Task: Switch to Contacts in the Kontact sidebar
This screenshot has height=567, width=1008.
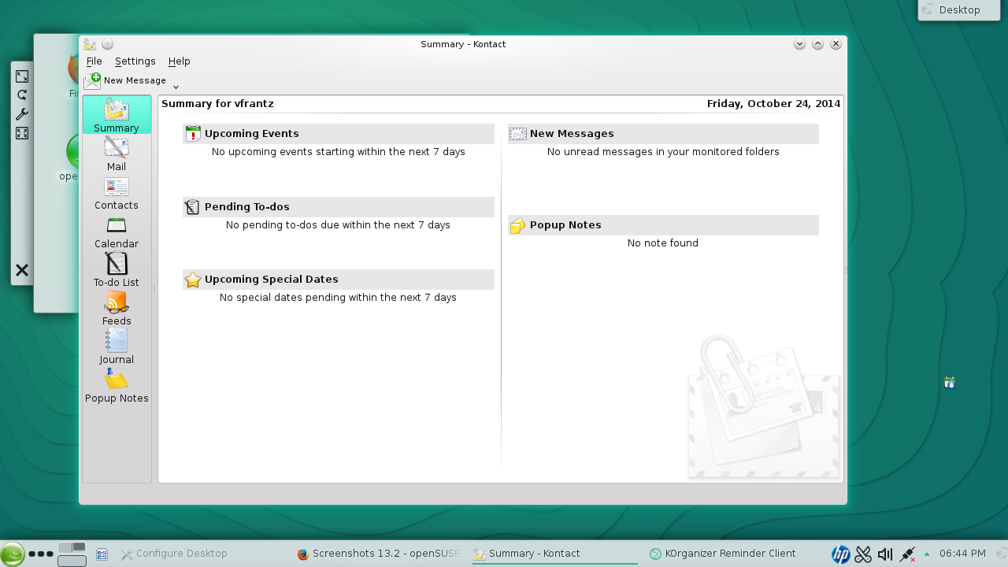Action: click(x=117, y=192)
